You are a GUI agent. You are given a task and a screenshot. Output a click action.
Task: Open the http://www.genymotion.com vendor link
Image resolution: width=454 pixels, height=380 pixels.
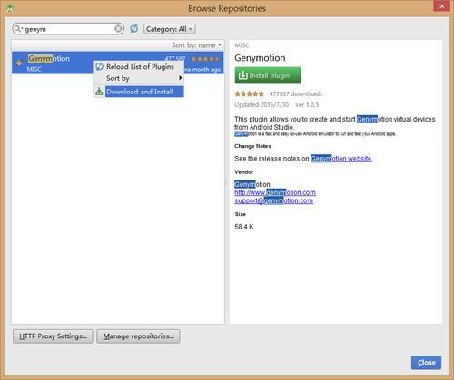point(275,192)
